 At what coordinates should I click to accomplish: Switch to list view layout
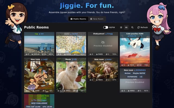pos(121,28)
